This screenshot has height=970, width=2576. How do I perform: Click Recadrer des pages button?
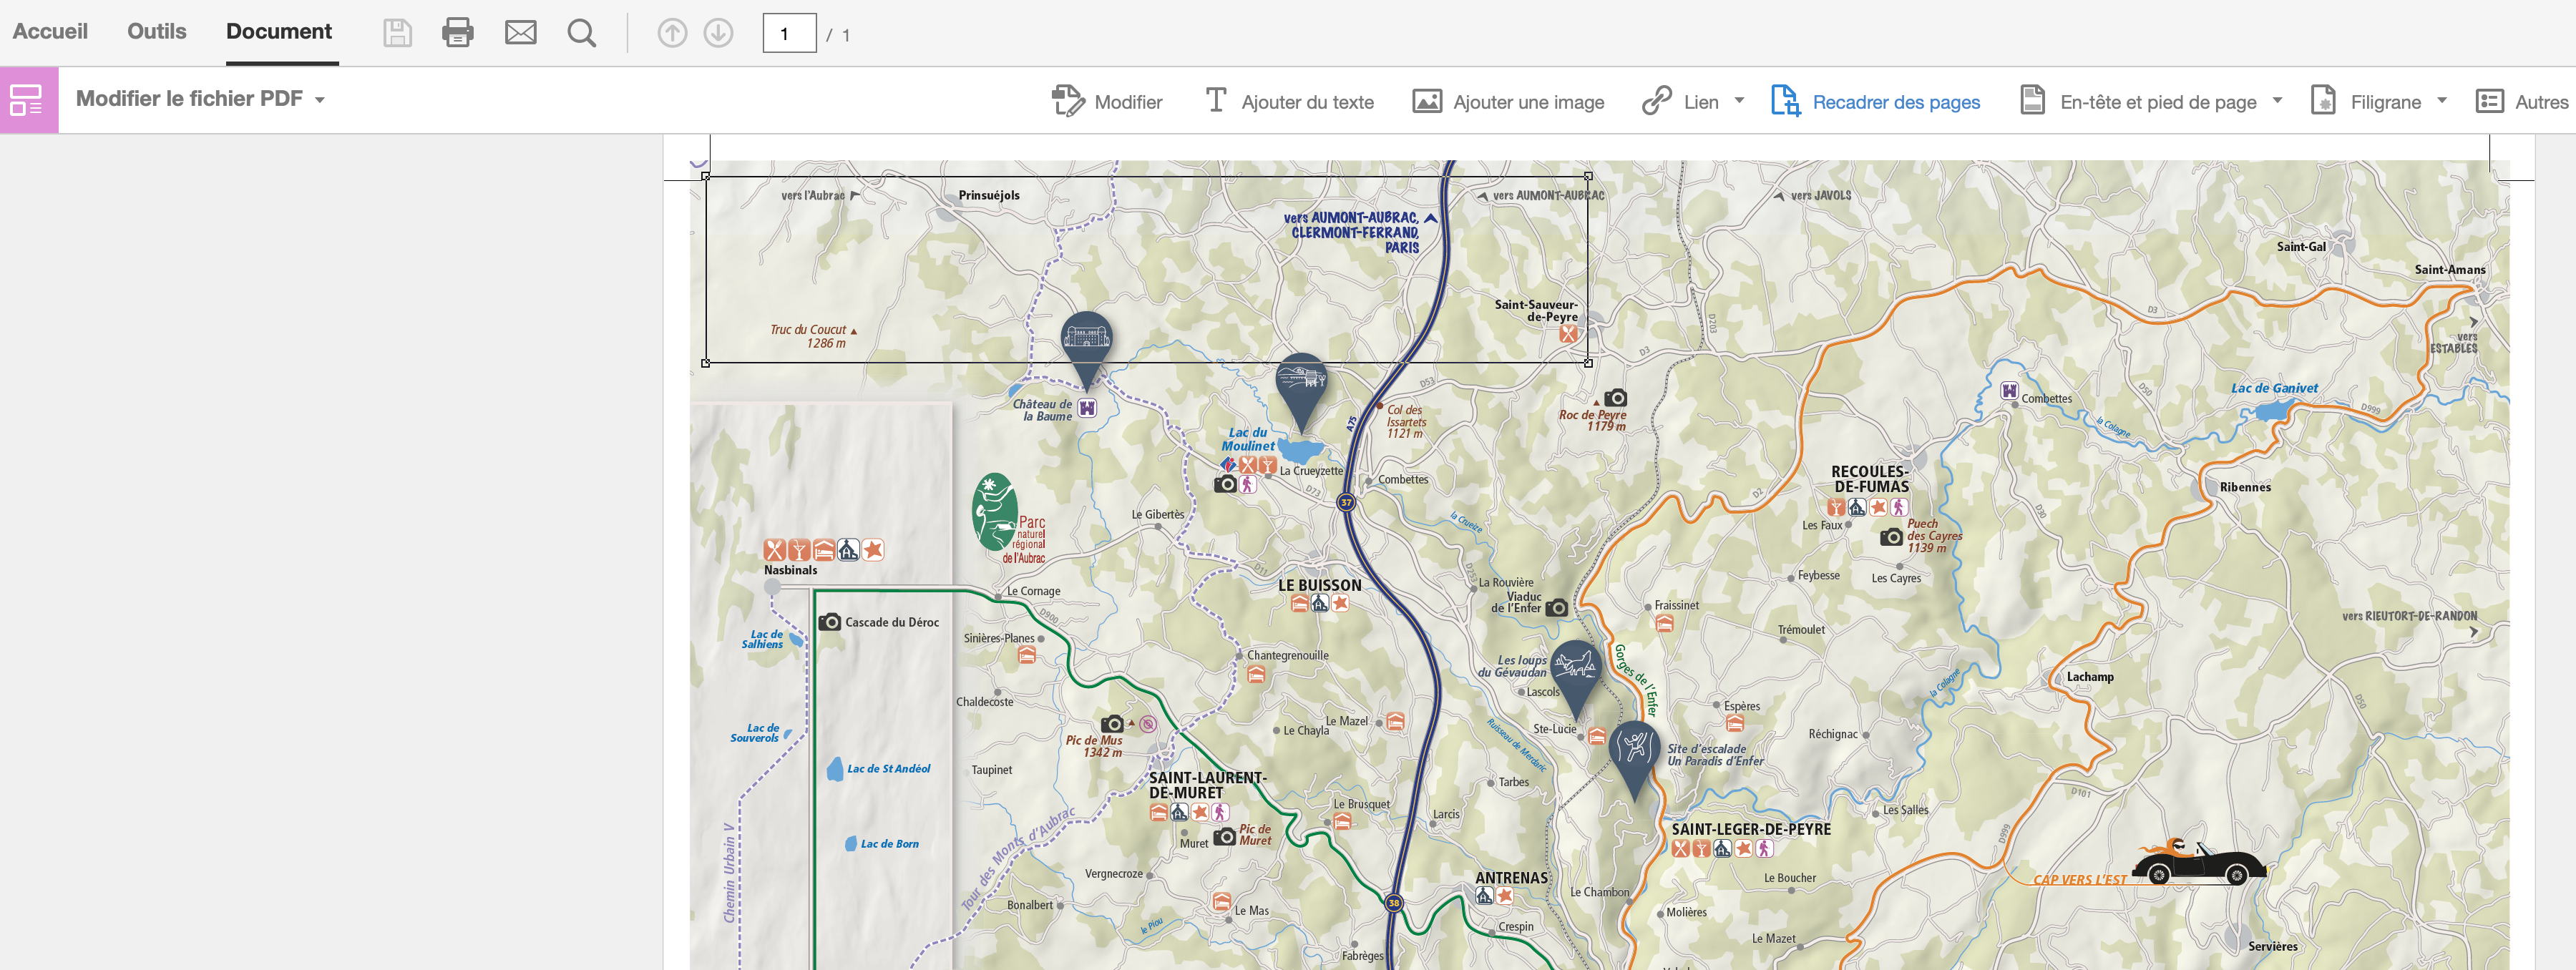1875,101
